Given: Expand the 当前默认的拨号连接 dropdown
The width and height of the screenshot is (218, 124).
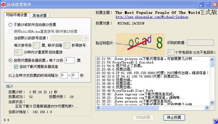Looking at the screenshot, I should coord(85,38).
